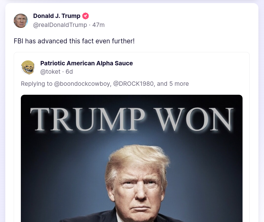Screen dimensions: 264x222
Task: Open the troll-face avatar of quoted user
Action: point(28,67)
